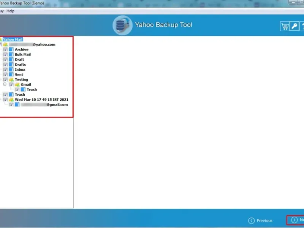304x228 pixels.
Task: Click the key activation icon
Action: [294, 26]
